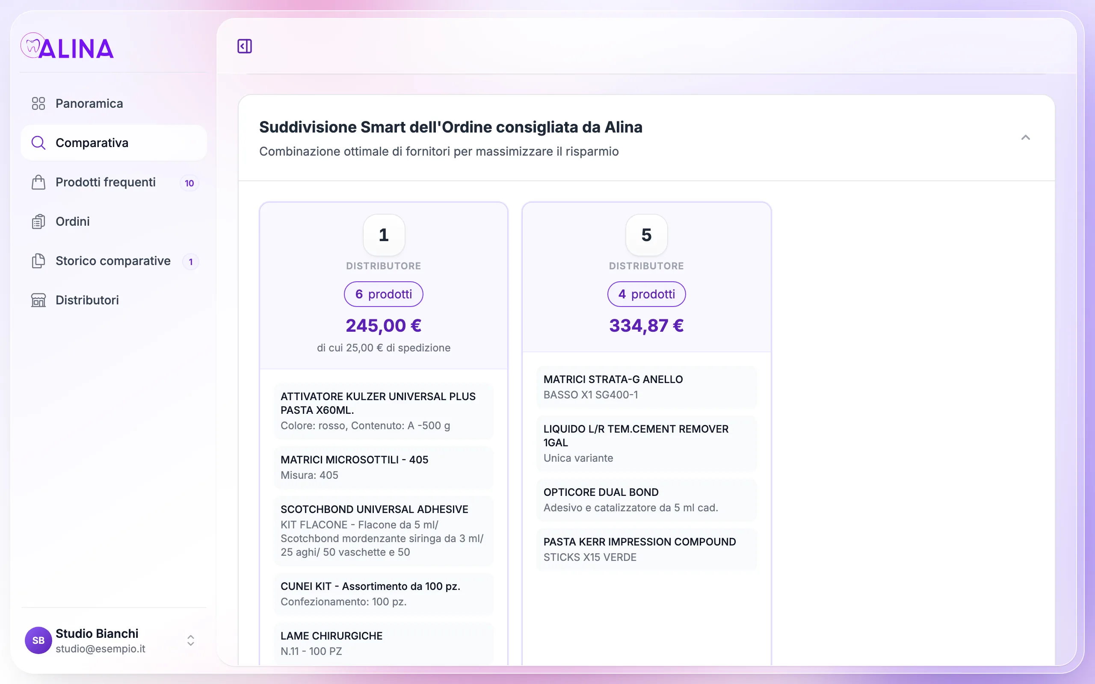Open the Panoramica page

click(x=114, y=103)
